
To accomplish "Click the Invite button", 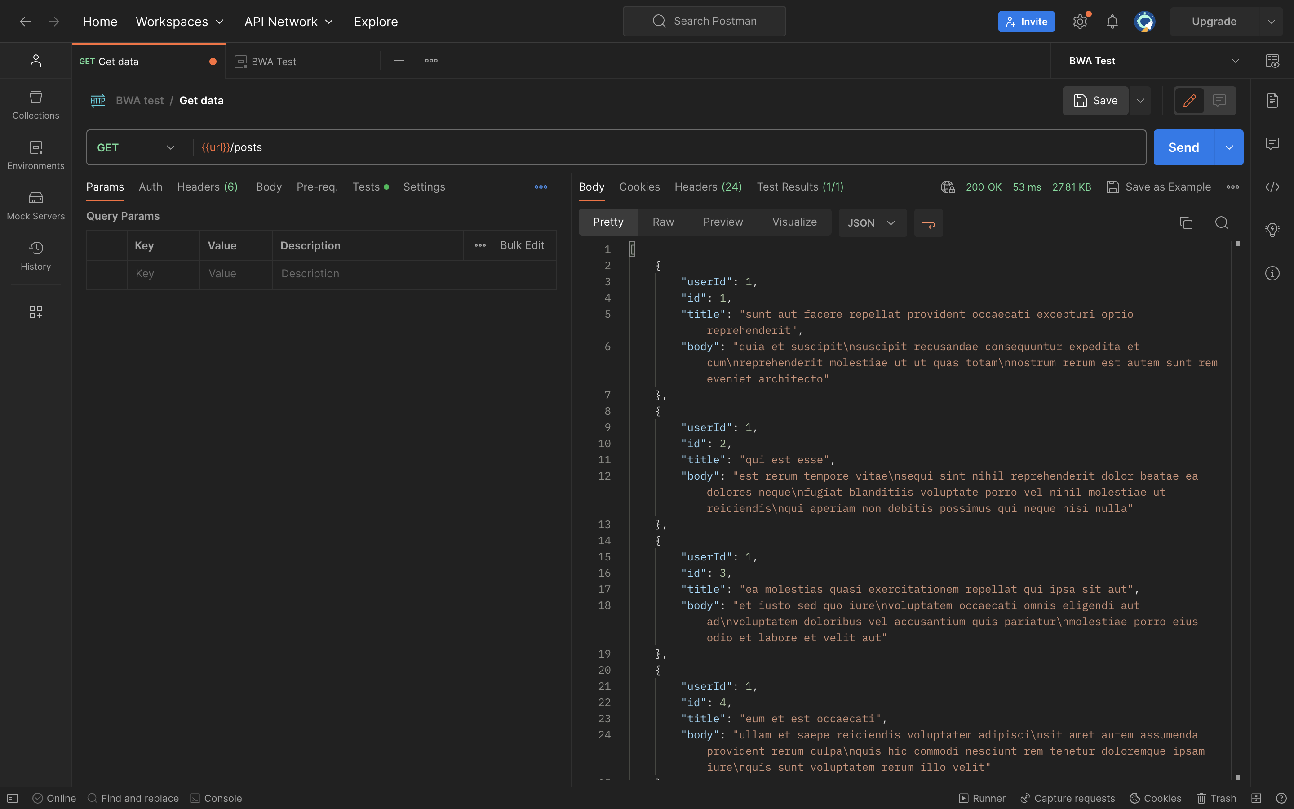I will coord(1026,22).
